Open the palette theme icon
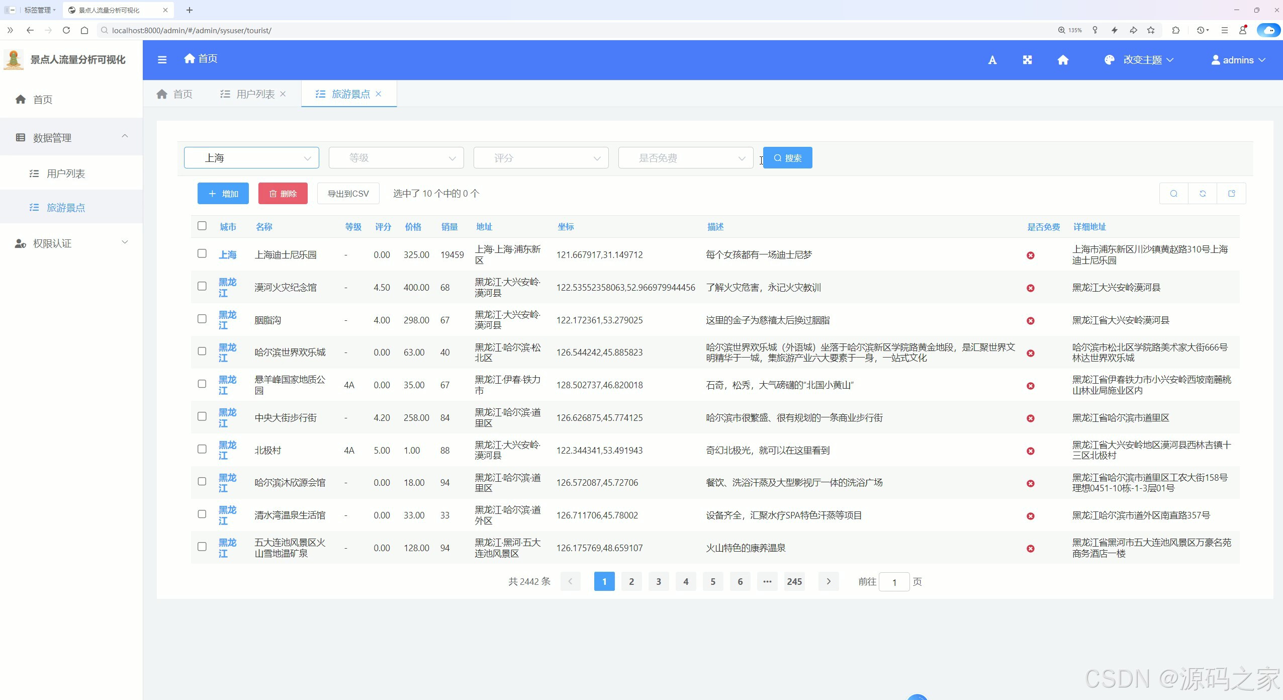The image size is (1283, 700). pyautogui.click(x=1110, y=60)
